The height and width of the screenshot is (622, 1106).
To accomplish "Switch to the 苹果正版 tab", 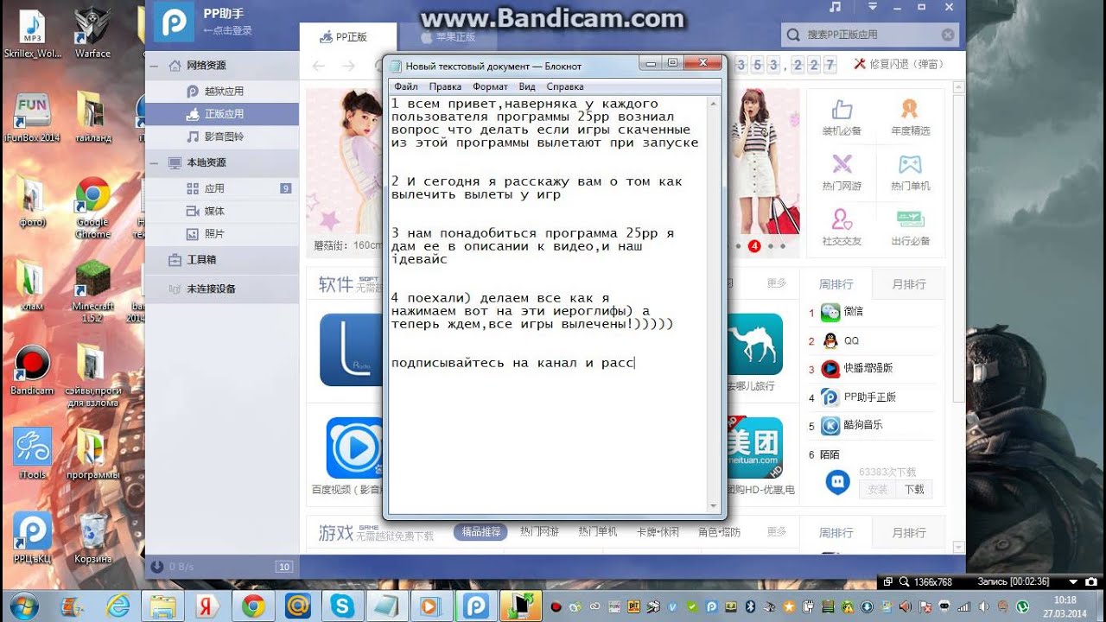I will click(449, 37).
